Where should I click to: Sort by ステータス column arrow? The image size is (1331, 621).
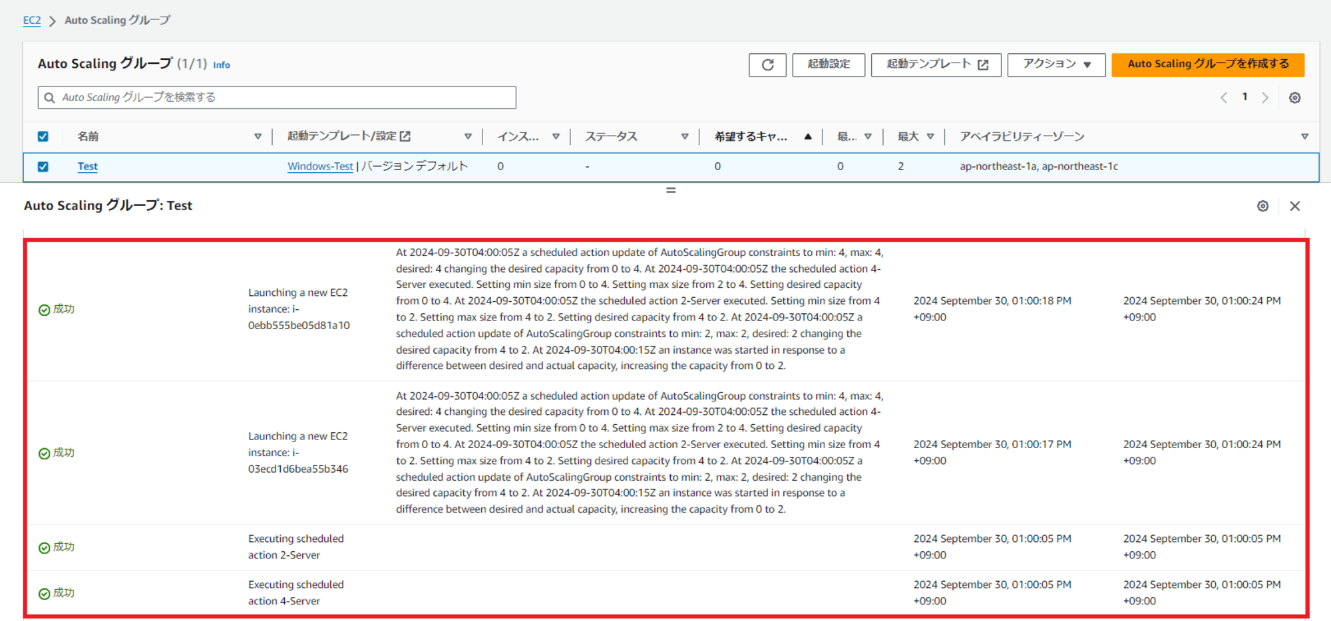pos(684,136)
